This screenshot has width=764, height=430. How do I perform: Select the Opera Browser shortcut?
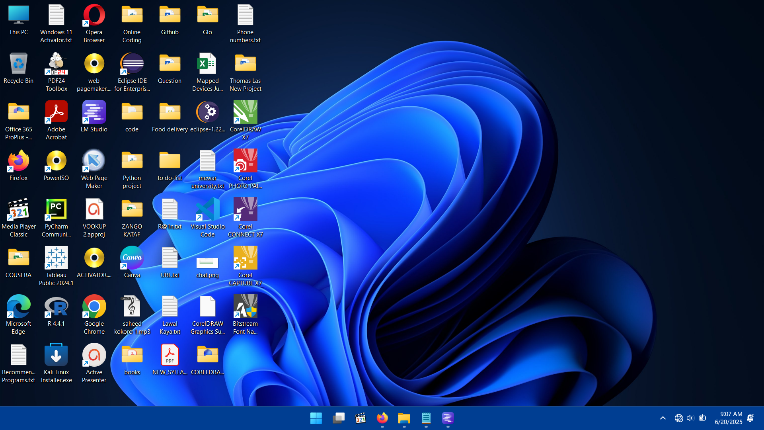point(94,24)
